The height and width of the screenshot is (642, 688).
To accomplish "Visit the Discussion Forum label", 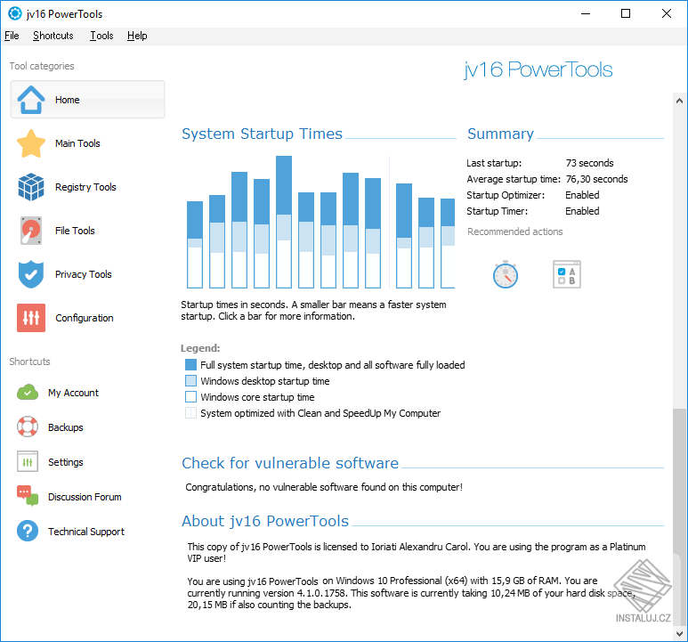I will coord(85,497).
